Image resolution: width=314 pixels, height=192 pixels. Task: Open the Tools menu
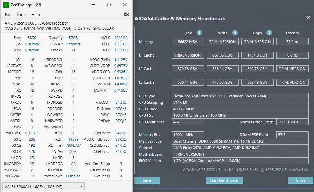[21, 15]
